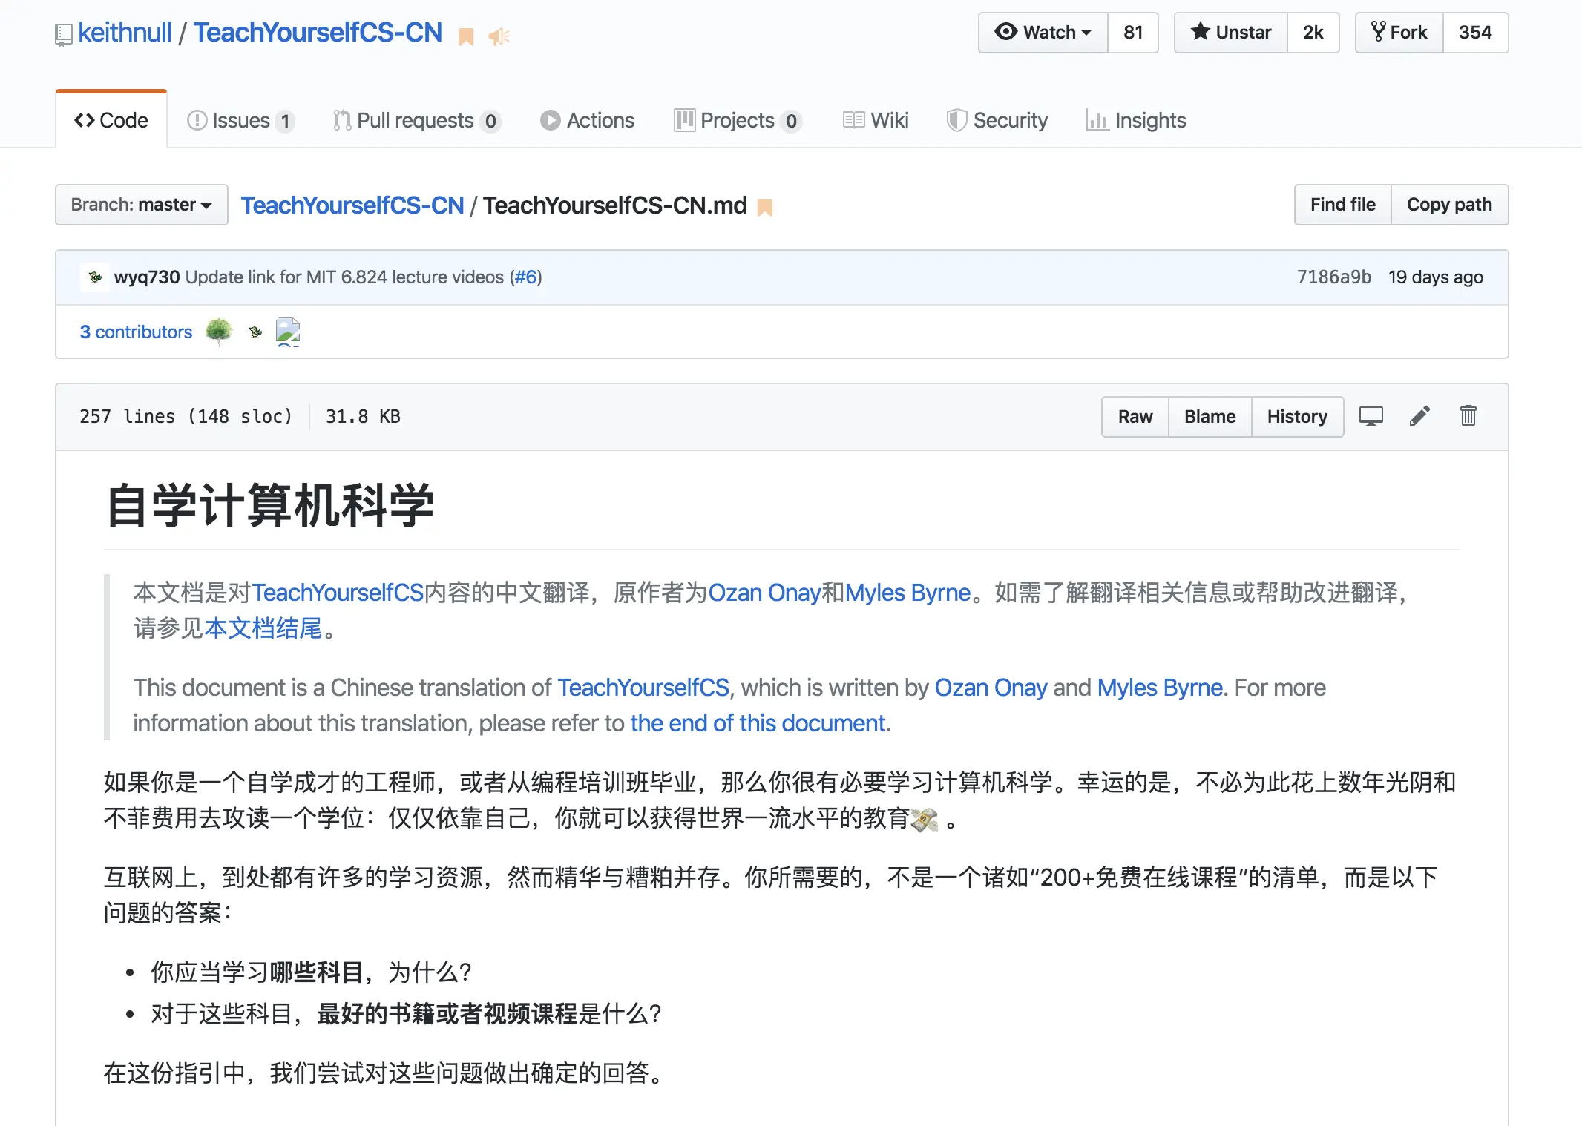Click the Copy path button

tap(1448, 205)
